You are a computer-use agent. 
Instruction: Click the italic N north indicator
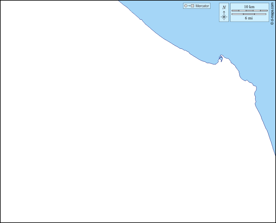click(x=224, y=7)
